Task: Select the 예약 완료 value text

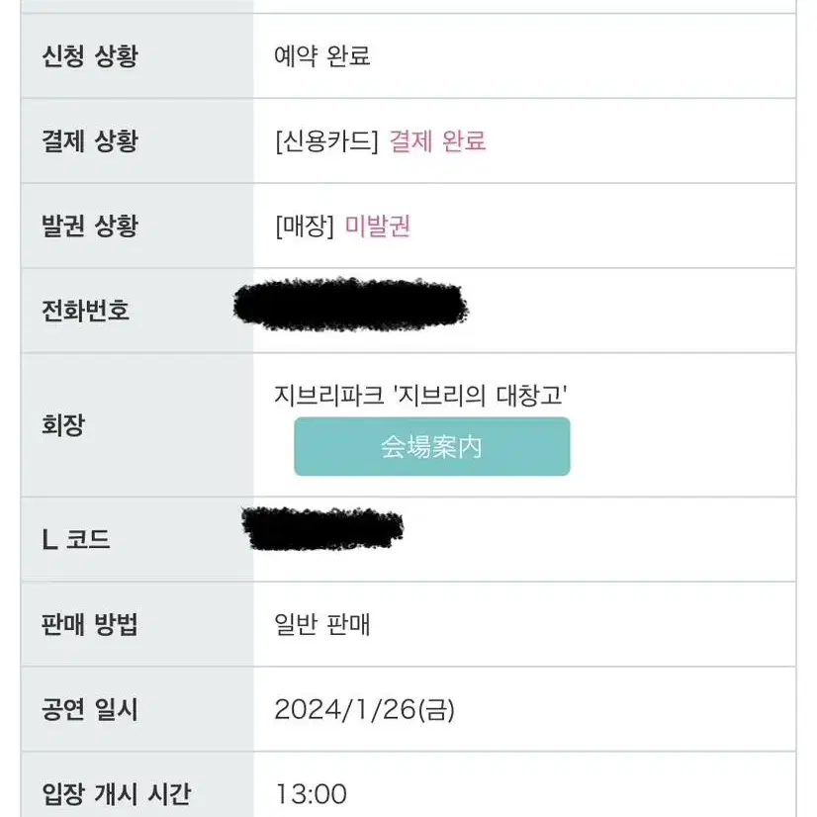Action: 322,55
